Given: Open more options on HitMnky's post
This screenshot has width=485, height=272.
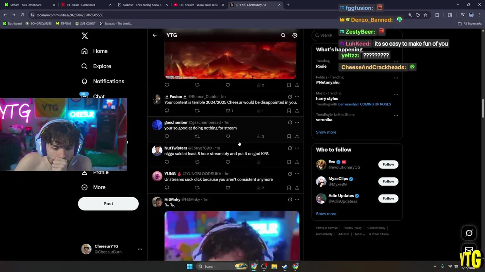Looking at the screenshot, I should [297, 199].
